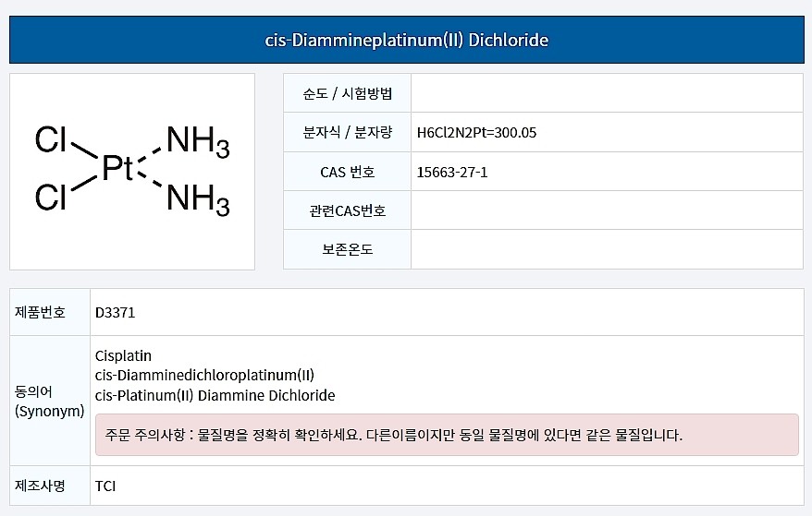Image resolution: width=812 pixels, height=516 pixels.
Task: Click the '분자식 / 분자량' label cell
Action: point(348,132)
